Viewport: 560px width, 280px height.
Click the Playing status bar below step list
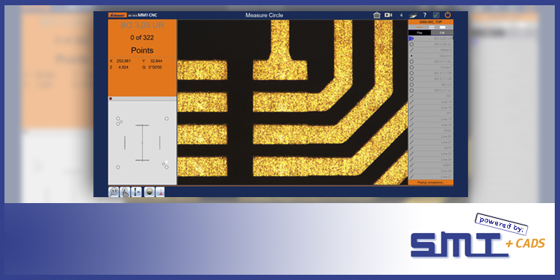point(431,182)
